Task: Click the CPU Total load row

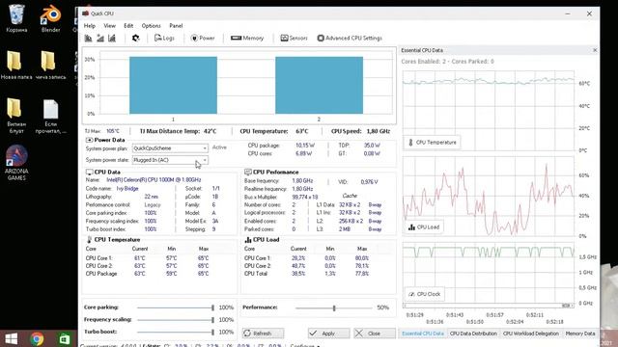Action: pos(307,274)
